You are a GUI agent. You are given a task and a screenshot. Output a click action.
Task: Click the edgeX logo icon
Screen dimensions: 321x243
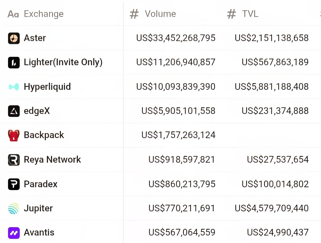[x=14, y=111]
